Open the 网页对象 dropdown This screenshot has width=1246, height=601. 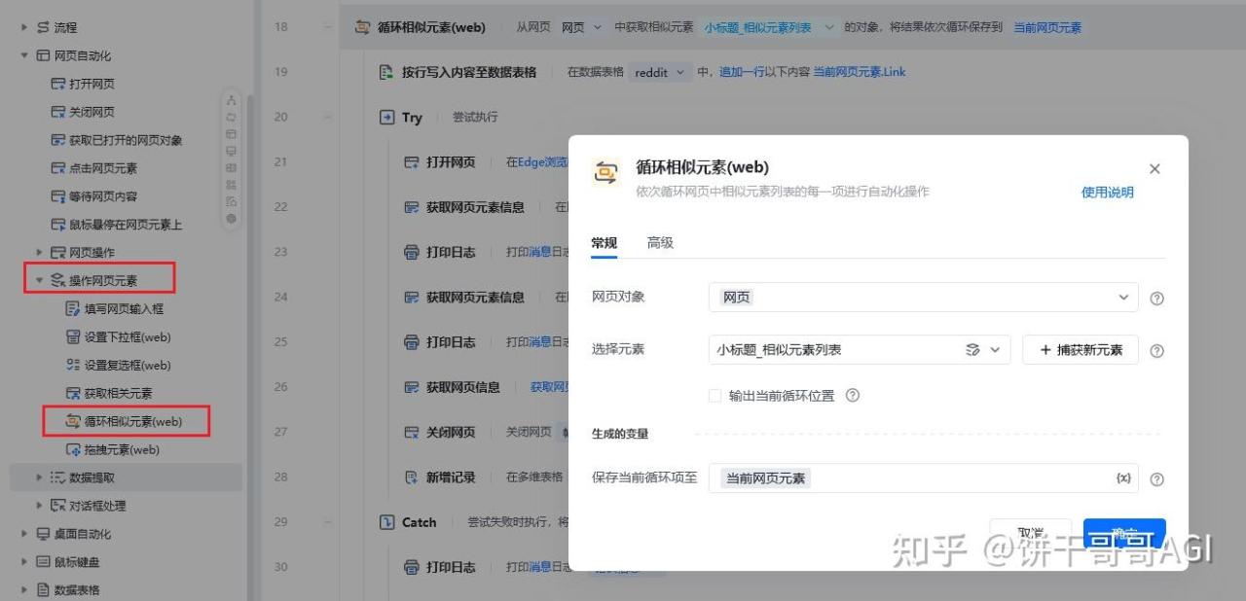pos(923,298)
